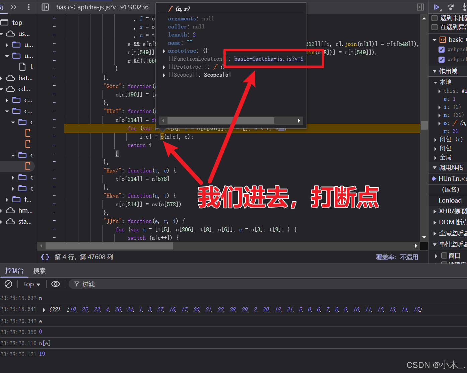Clear the console

(x=8, y=284)
